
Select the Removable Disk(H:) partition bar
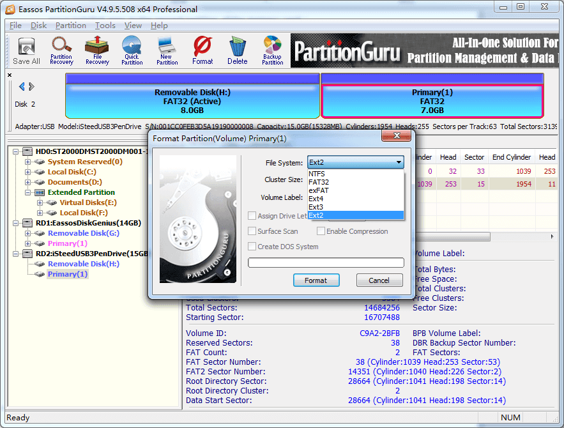click(192, 96)
